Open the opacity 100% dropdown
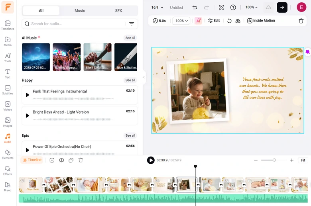Viewport: 311px width, 206px height. [182, 21]
